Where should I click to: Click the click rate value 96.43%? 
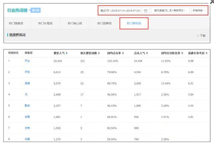coord(112,106)
